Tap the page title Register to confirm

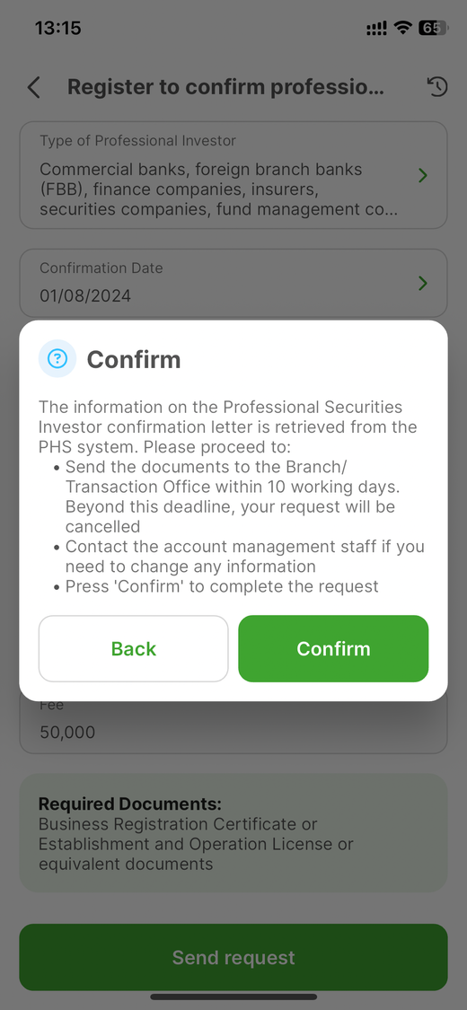click(x=225, y=87)
